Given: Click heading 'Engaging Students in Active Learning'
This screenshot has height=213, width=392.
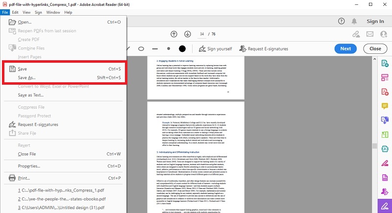Looking at the screenshot, I should 176,61.
